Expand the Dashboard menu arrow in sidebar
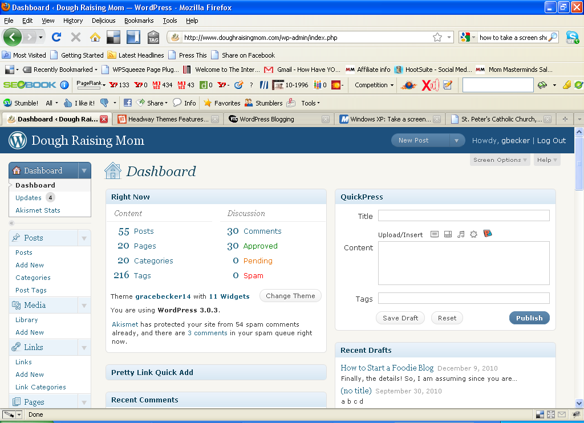 (x=84, y=170)
